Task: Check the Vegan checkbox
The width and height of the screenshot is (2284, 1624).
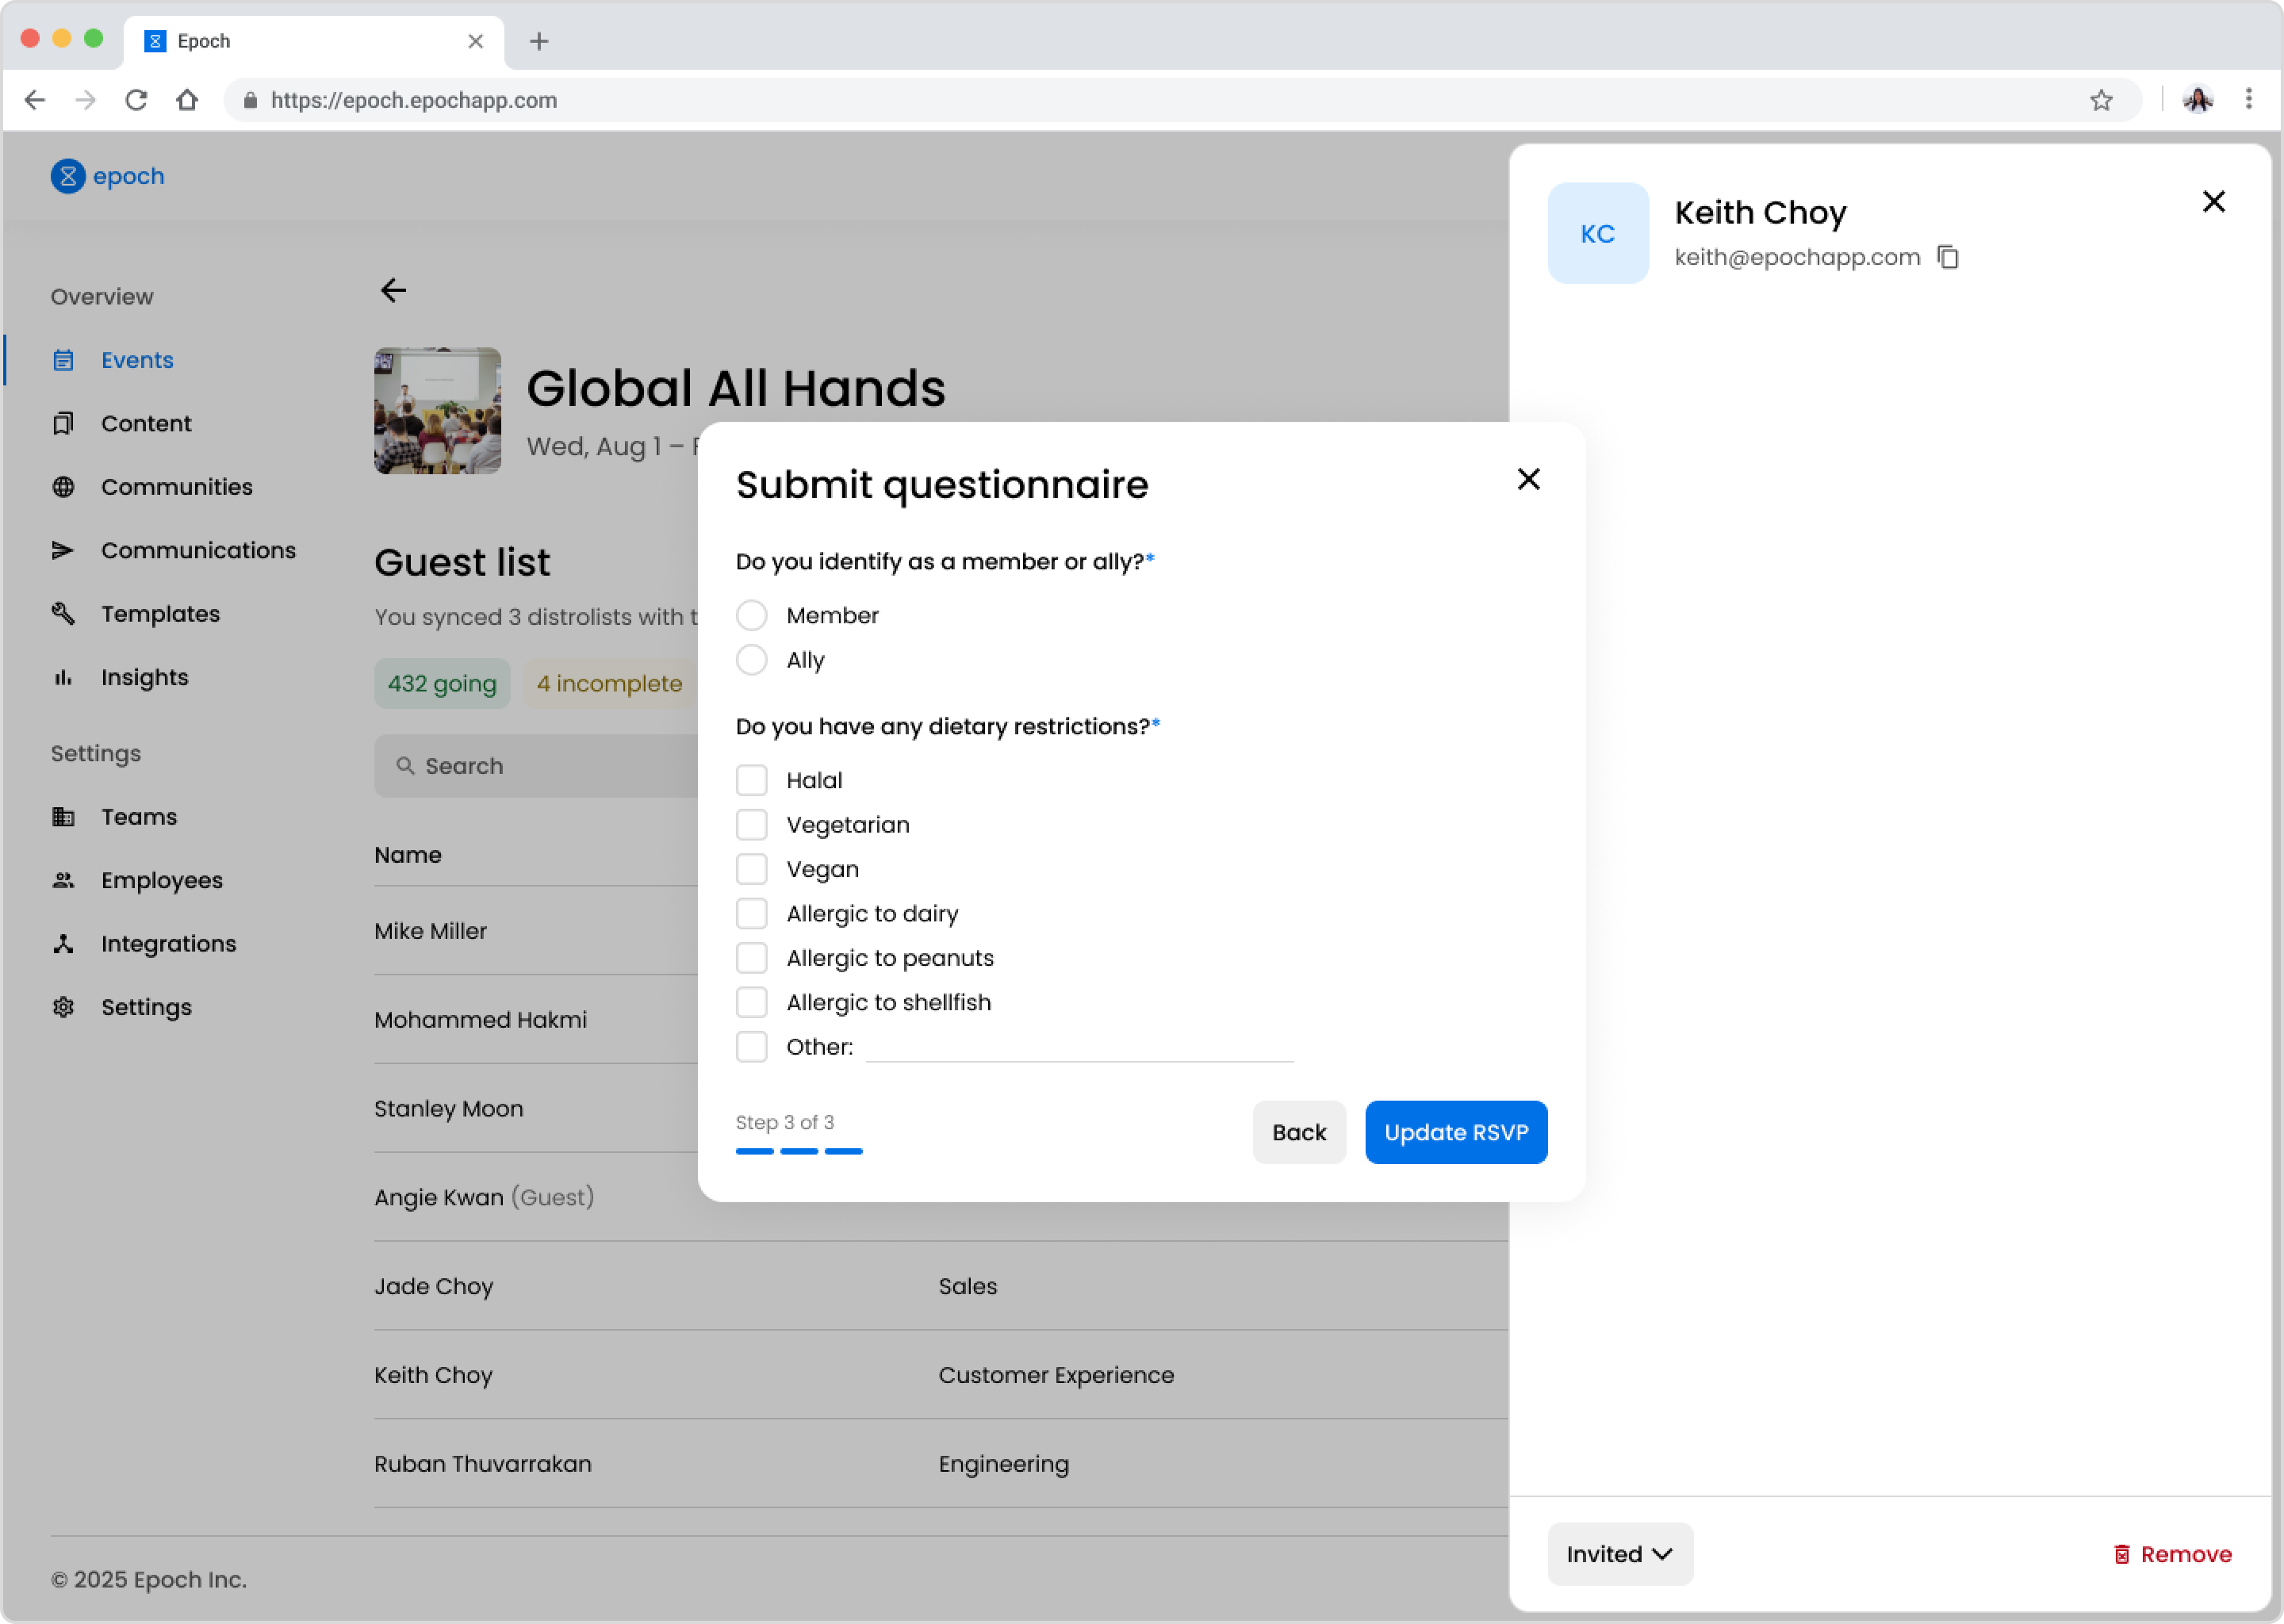Action: pyautogui.click(x=752, y=869)
